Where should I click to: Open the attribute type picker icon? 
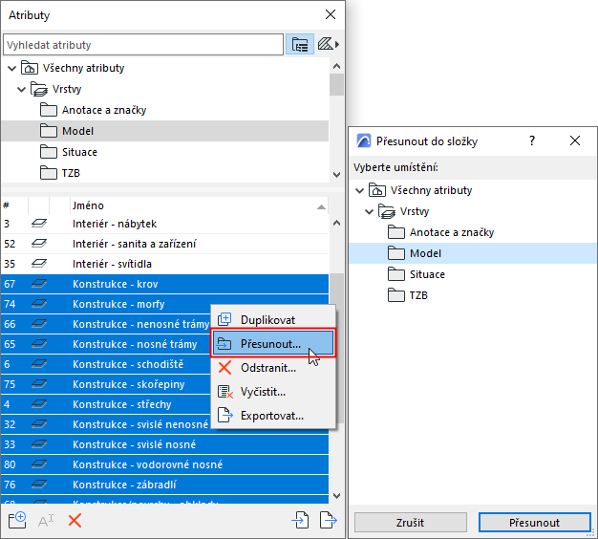coord(326,44)
